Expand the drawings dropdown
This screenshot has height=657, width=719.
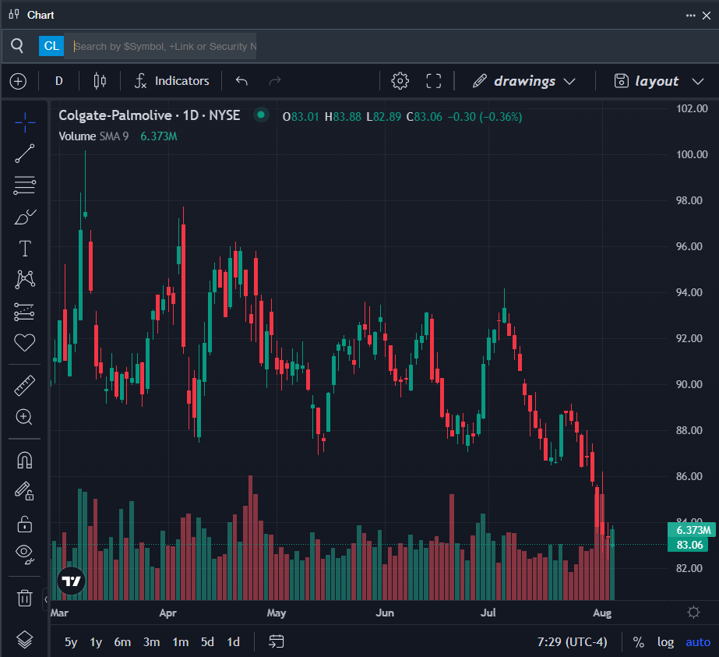click(524, 81)
